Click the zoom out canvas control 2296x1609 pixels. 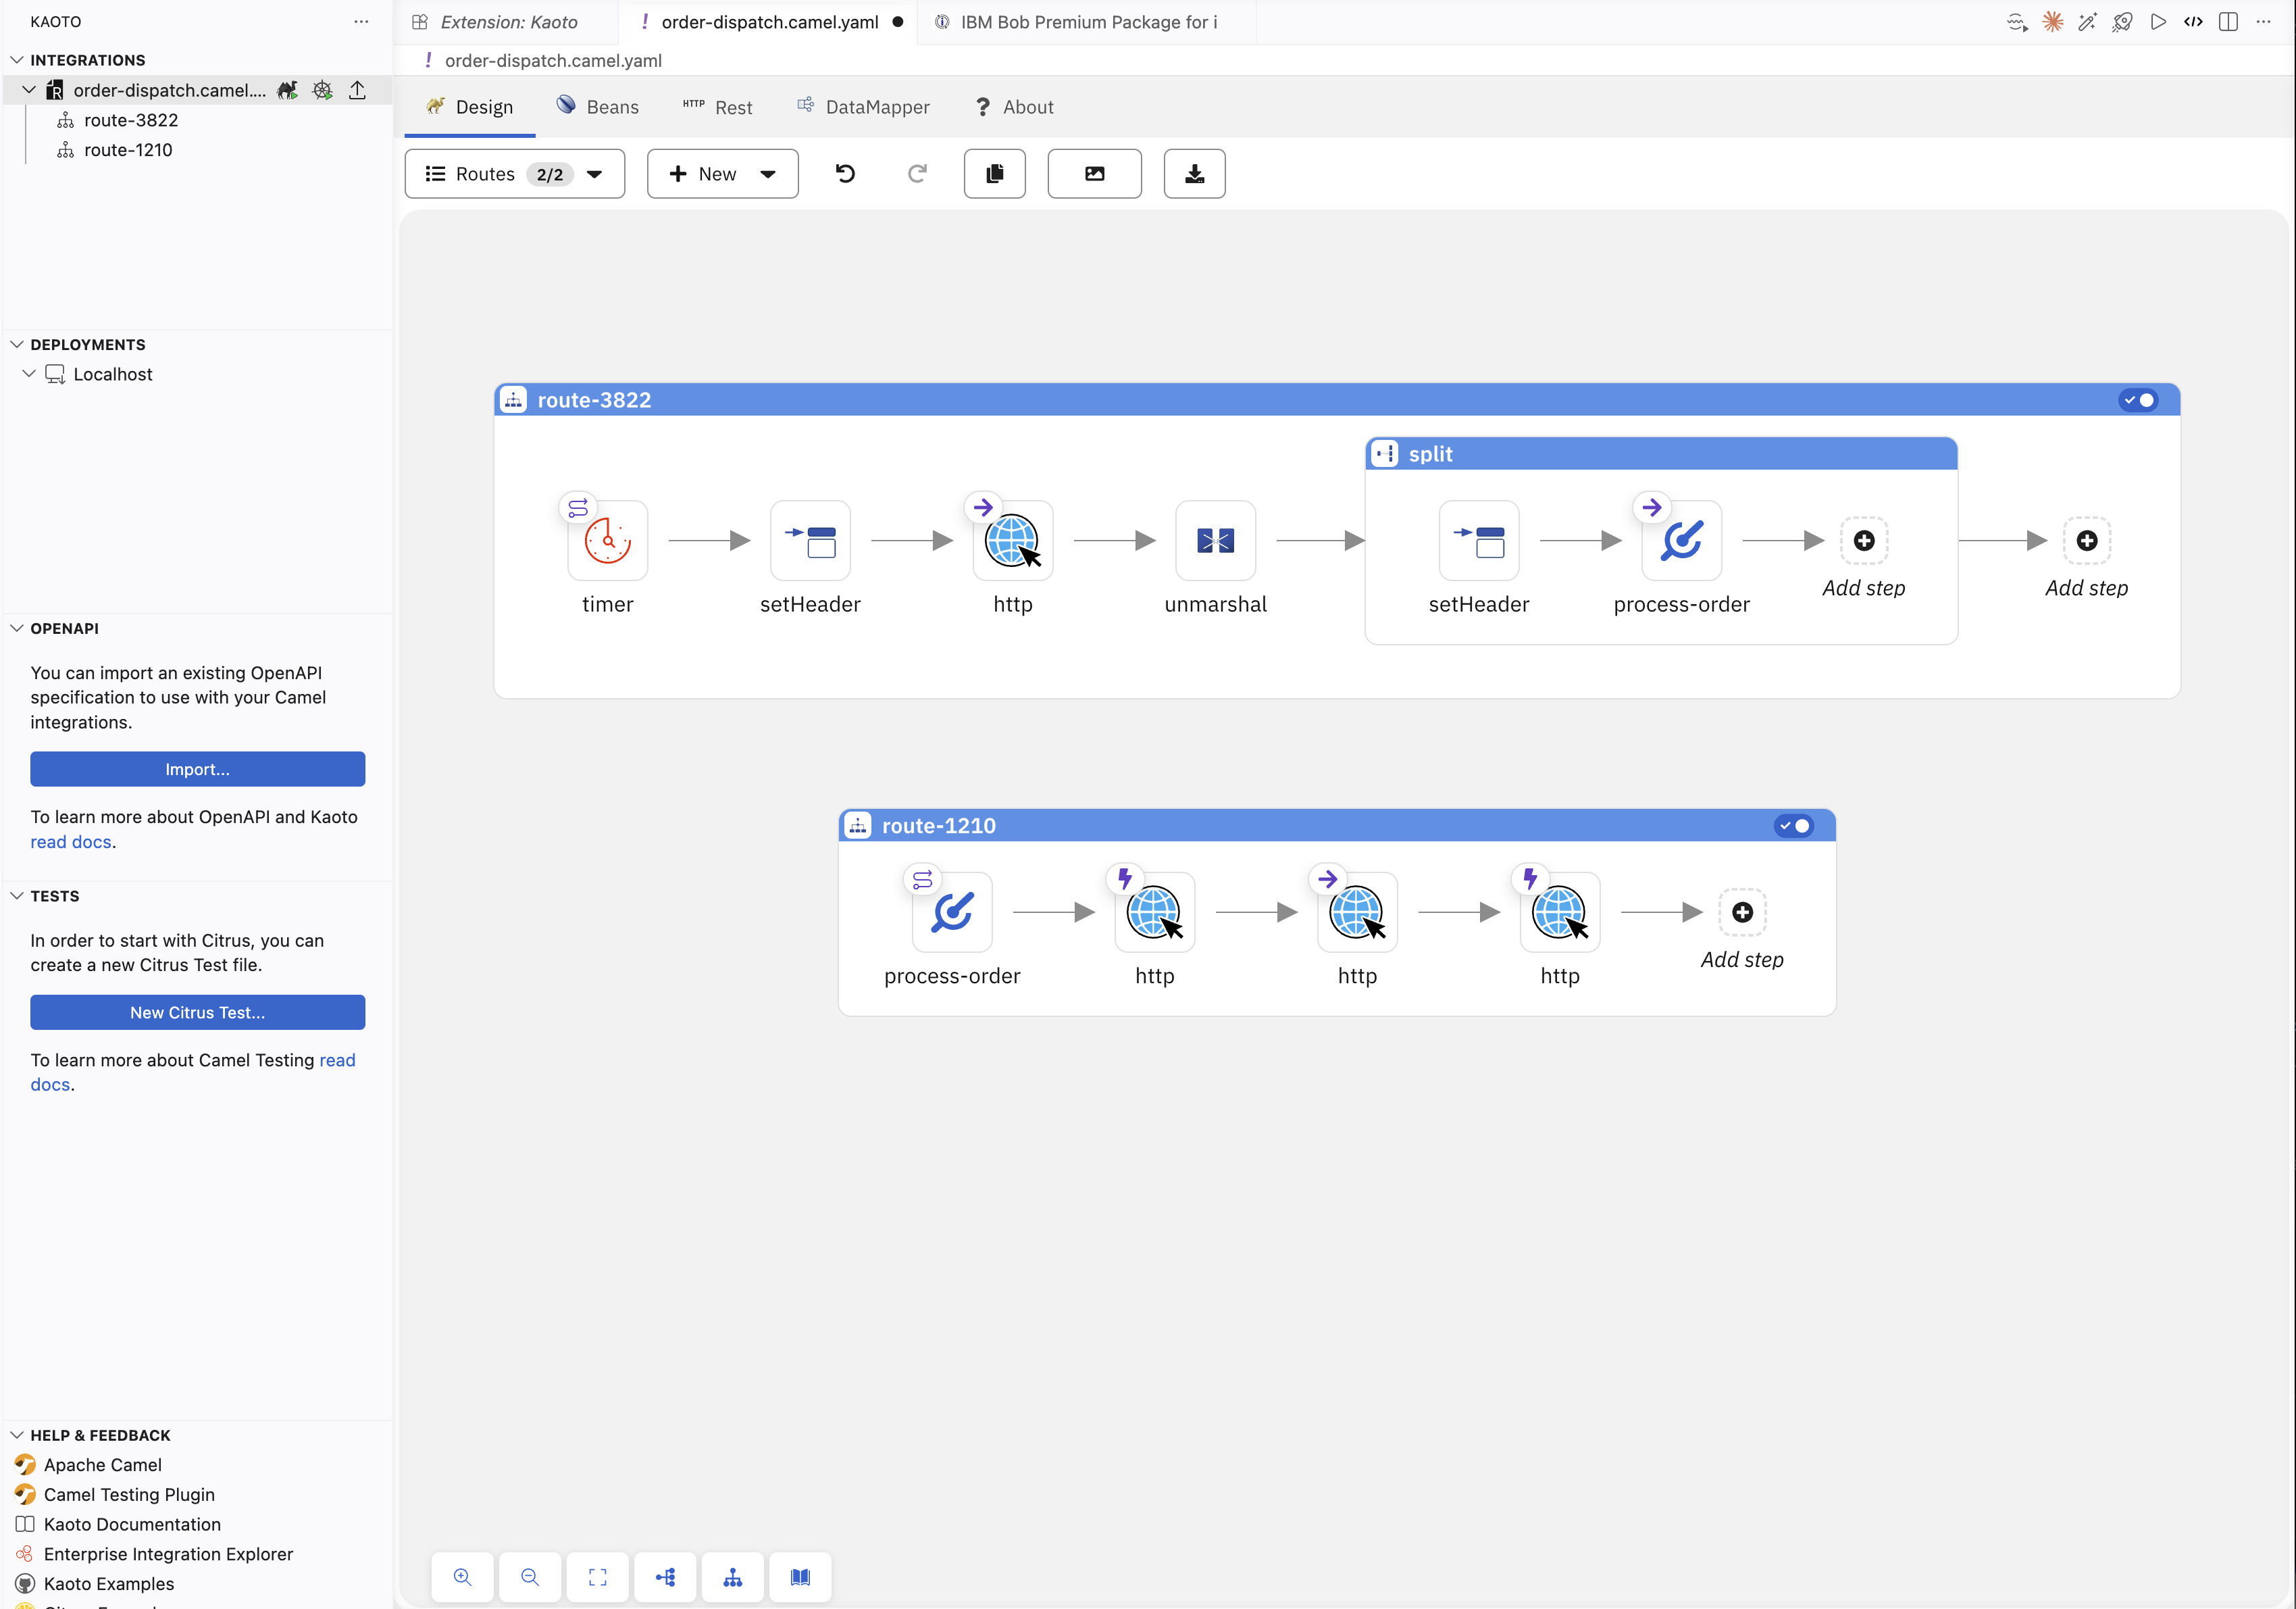[x=530, y=1577]
